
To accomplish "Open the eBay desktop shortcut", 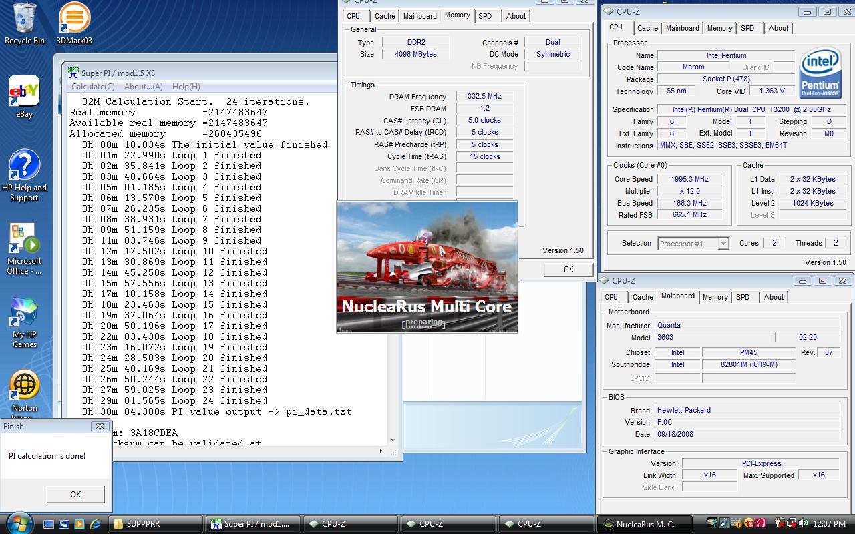I will point(24,97).
